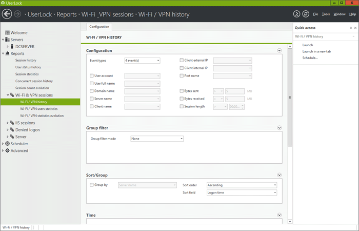Image resolution: width=359 pixels, height=231 pixels.
Task: Enable the Group by checkbox
Action: coord(92,185)
